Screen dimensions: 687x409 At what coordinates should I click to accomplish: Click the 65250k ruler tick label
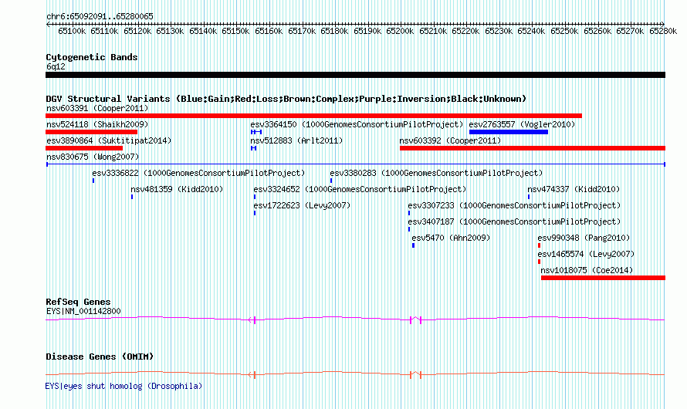coord(564,31)
